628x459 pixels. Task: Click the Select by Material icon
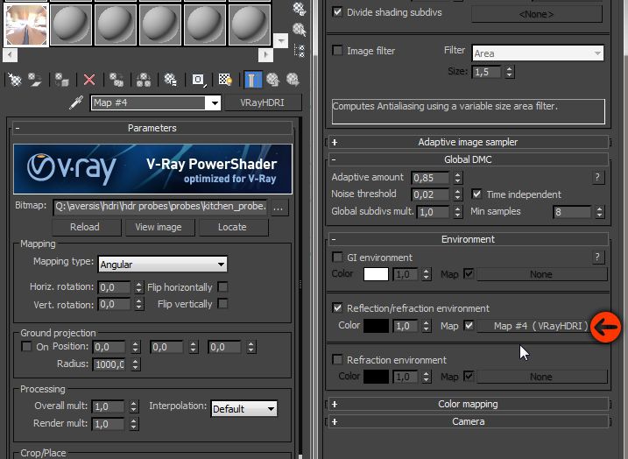(300, 29)
